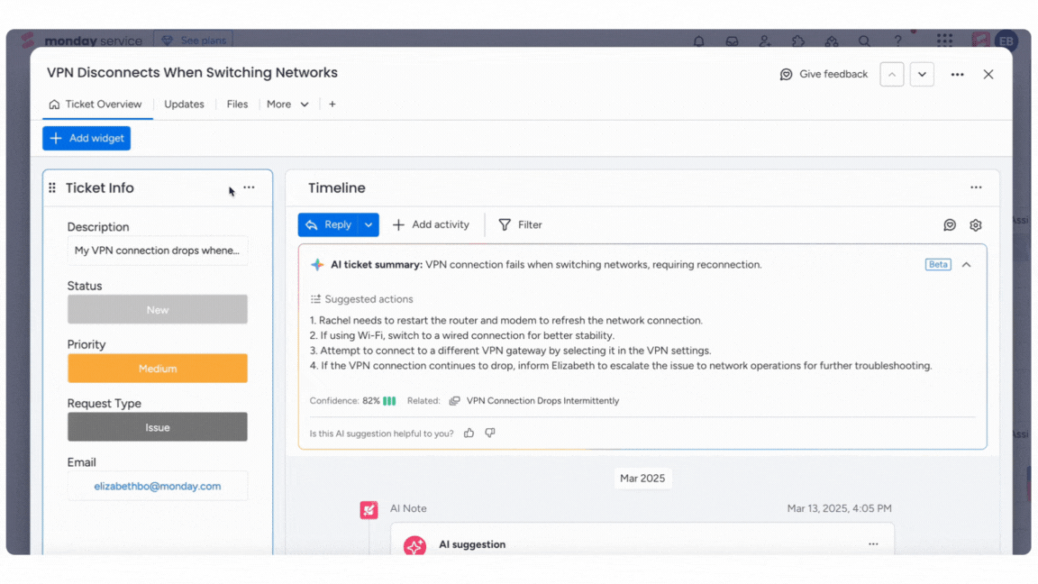Click the Confidence 82% indicator
Screen dimensions: 1038x584
(352, 400)
